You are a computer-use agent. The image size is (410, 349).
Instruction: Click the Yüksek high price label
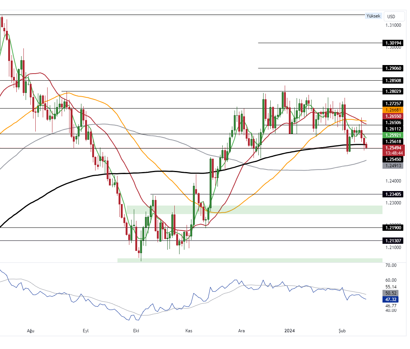373,16
